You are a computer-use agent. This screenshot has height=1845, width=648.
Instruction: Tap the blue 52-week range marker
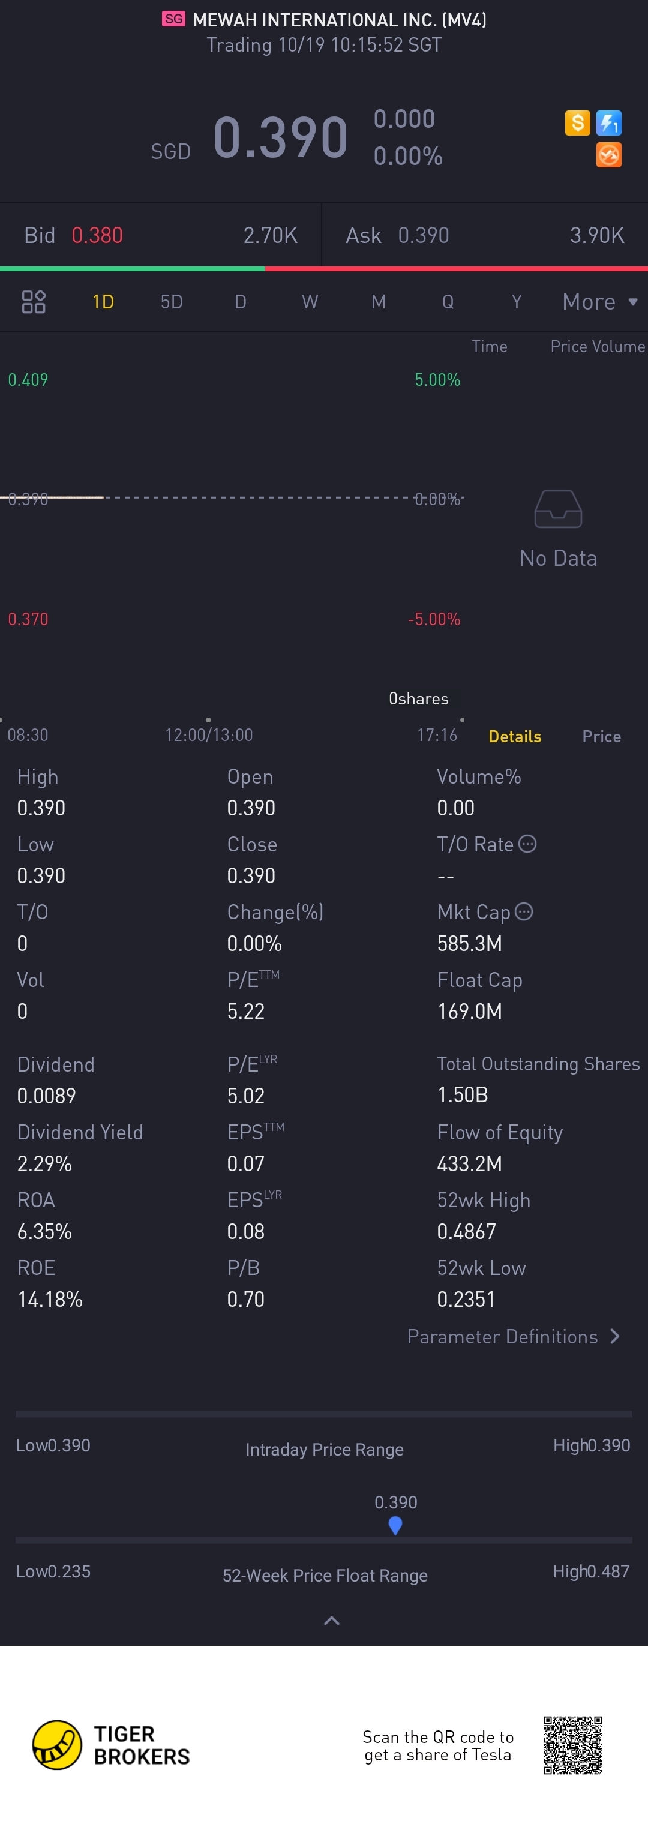[x=395, y=1526]
